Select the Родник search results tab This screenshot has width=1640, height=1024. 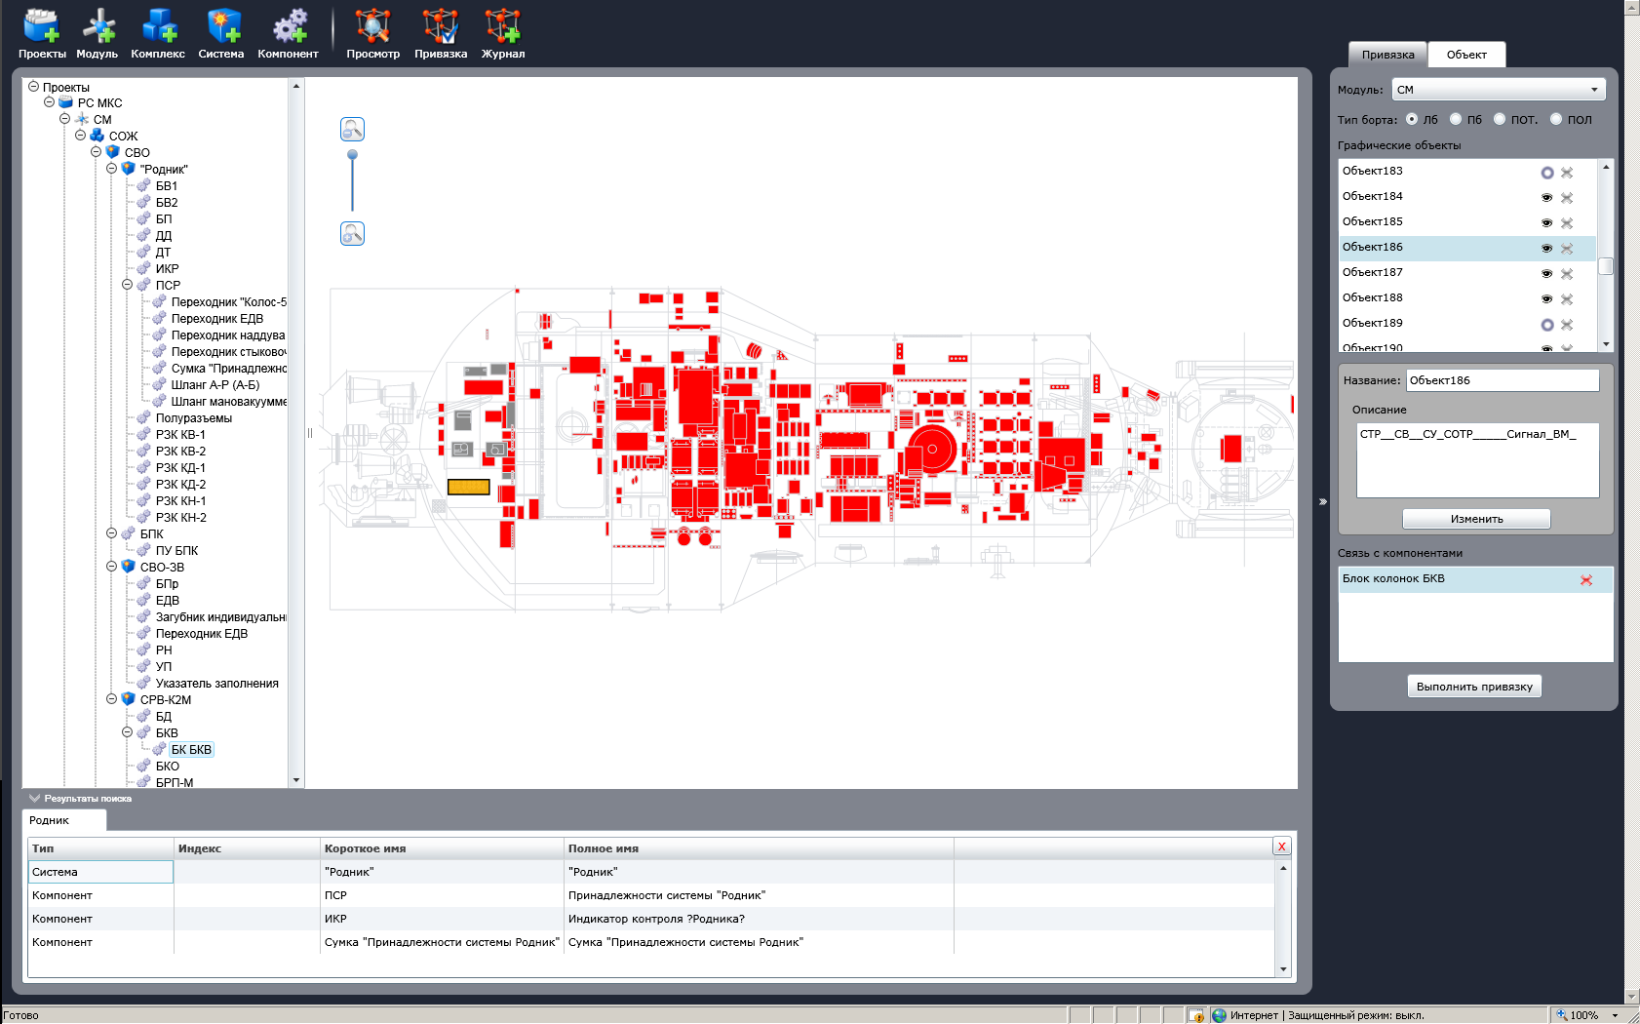coord(63,820)
